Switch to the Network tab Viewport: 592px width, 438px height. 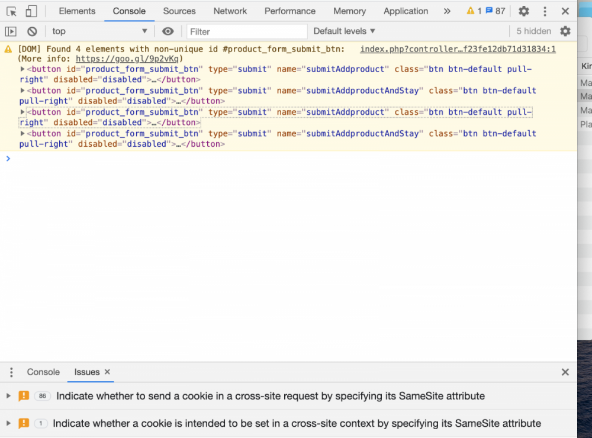coord(230,11)
